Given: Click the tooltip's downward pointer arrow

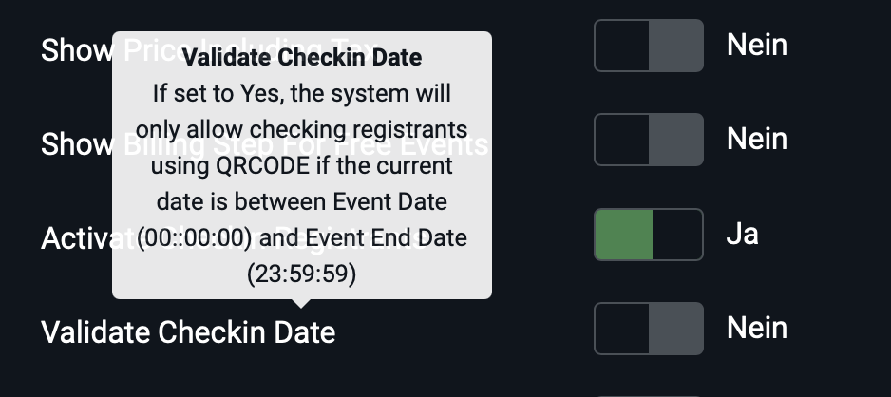Looking at the screenshot, I should 302,304.
